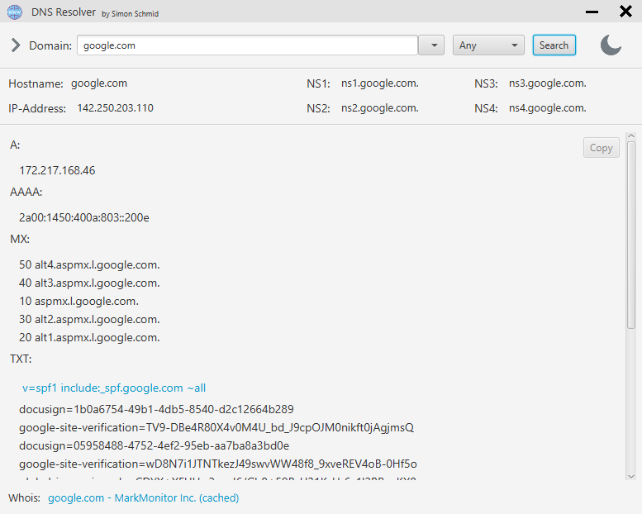This screenshot has width=642, height=514.
Task: Click the DNS Resolver globe logo
Action: click(15, 12)
